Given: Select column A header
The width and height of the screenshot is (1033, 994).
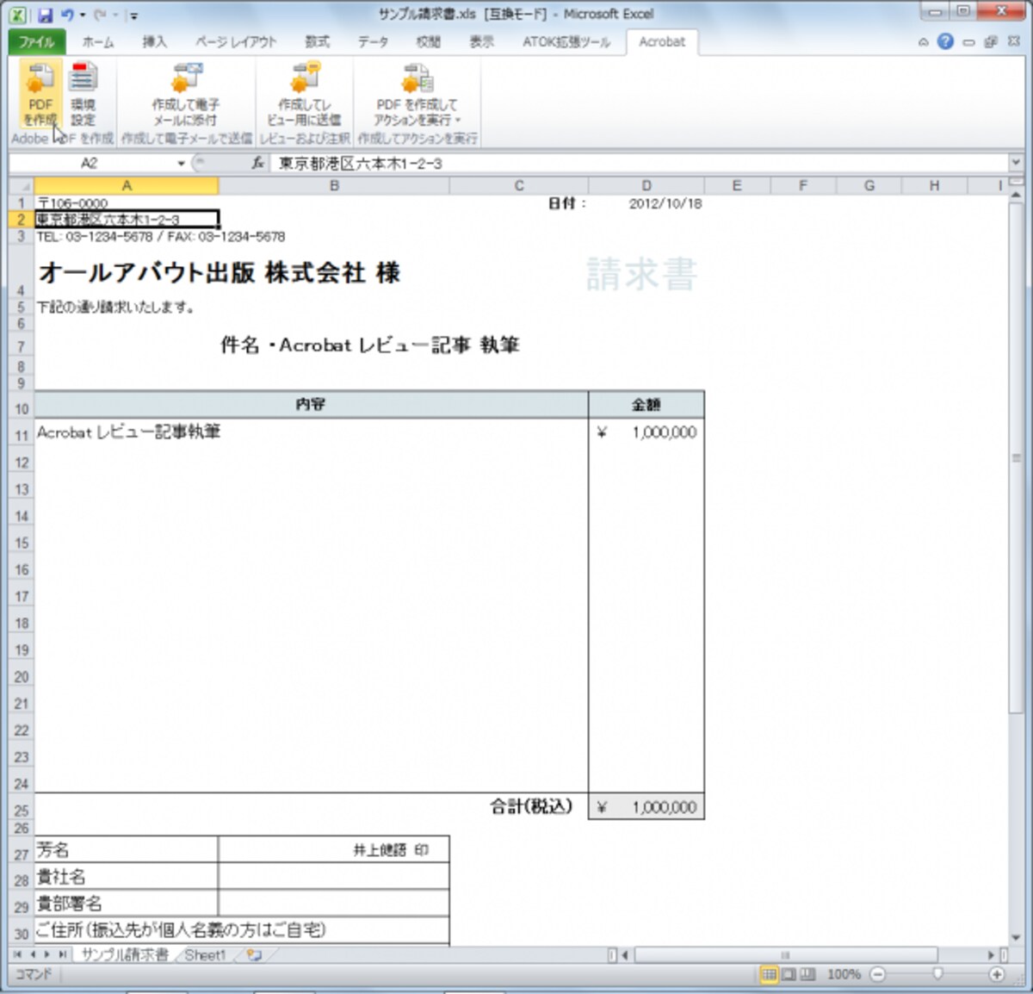Looking at the screenshot, I should pyautogui.click(x=127, y=185).
